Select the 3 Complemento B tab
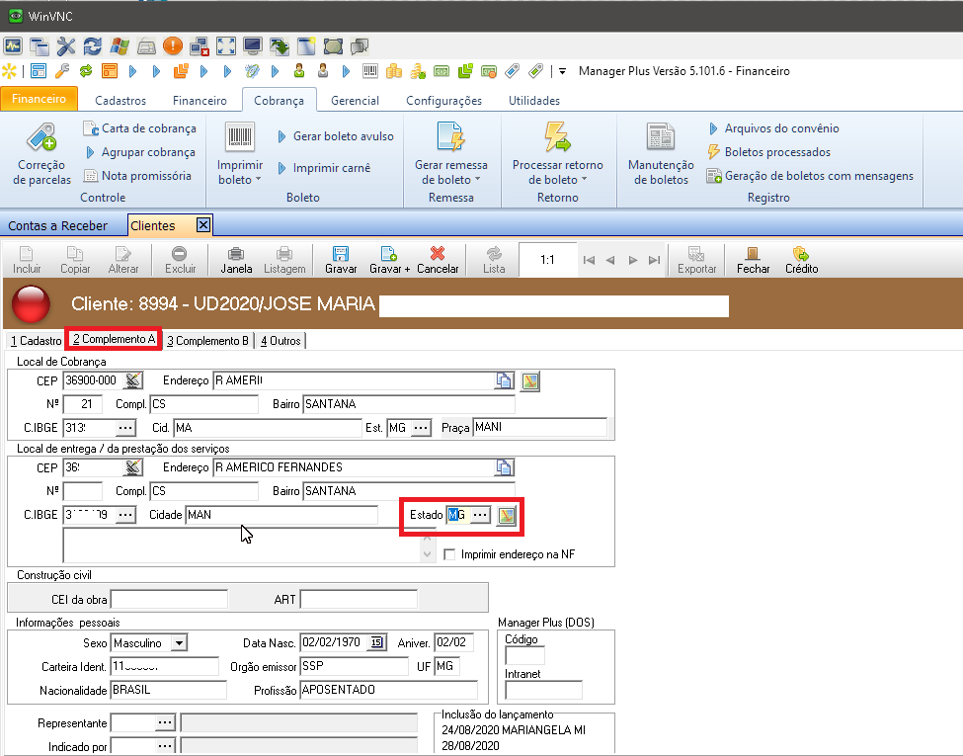The image size is (963, 756). pyautogui.click(x=207, y=341)
